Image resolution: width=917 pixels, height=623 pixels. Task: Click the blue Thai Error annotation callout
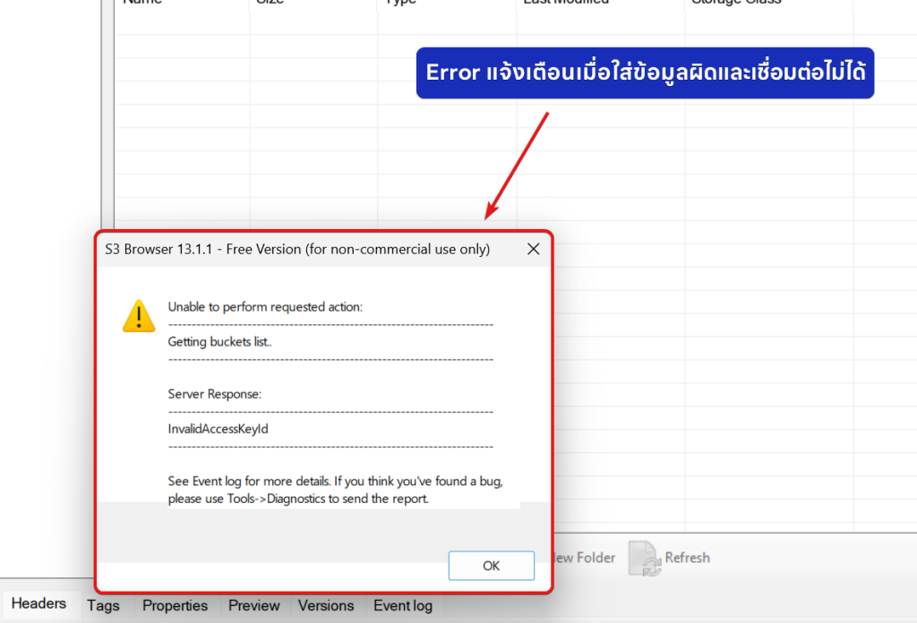click(x=645, y=73)
